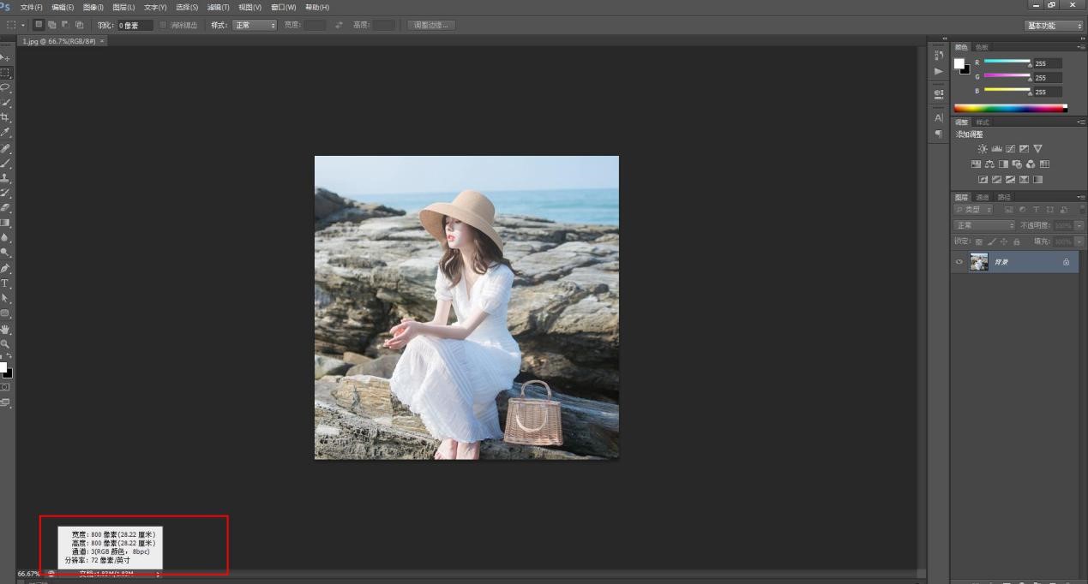Viewport: 1088px width, 584px height.
Task: Expand the 基本功能 workspace dropdown
Action: click(1054, 26)
